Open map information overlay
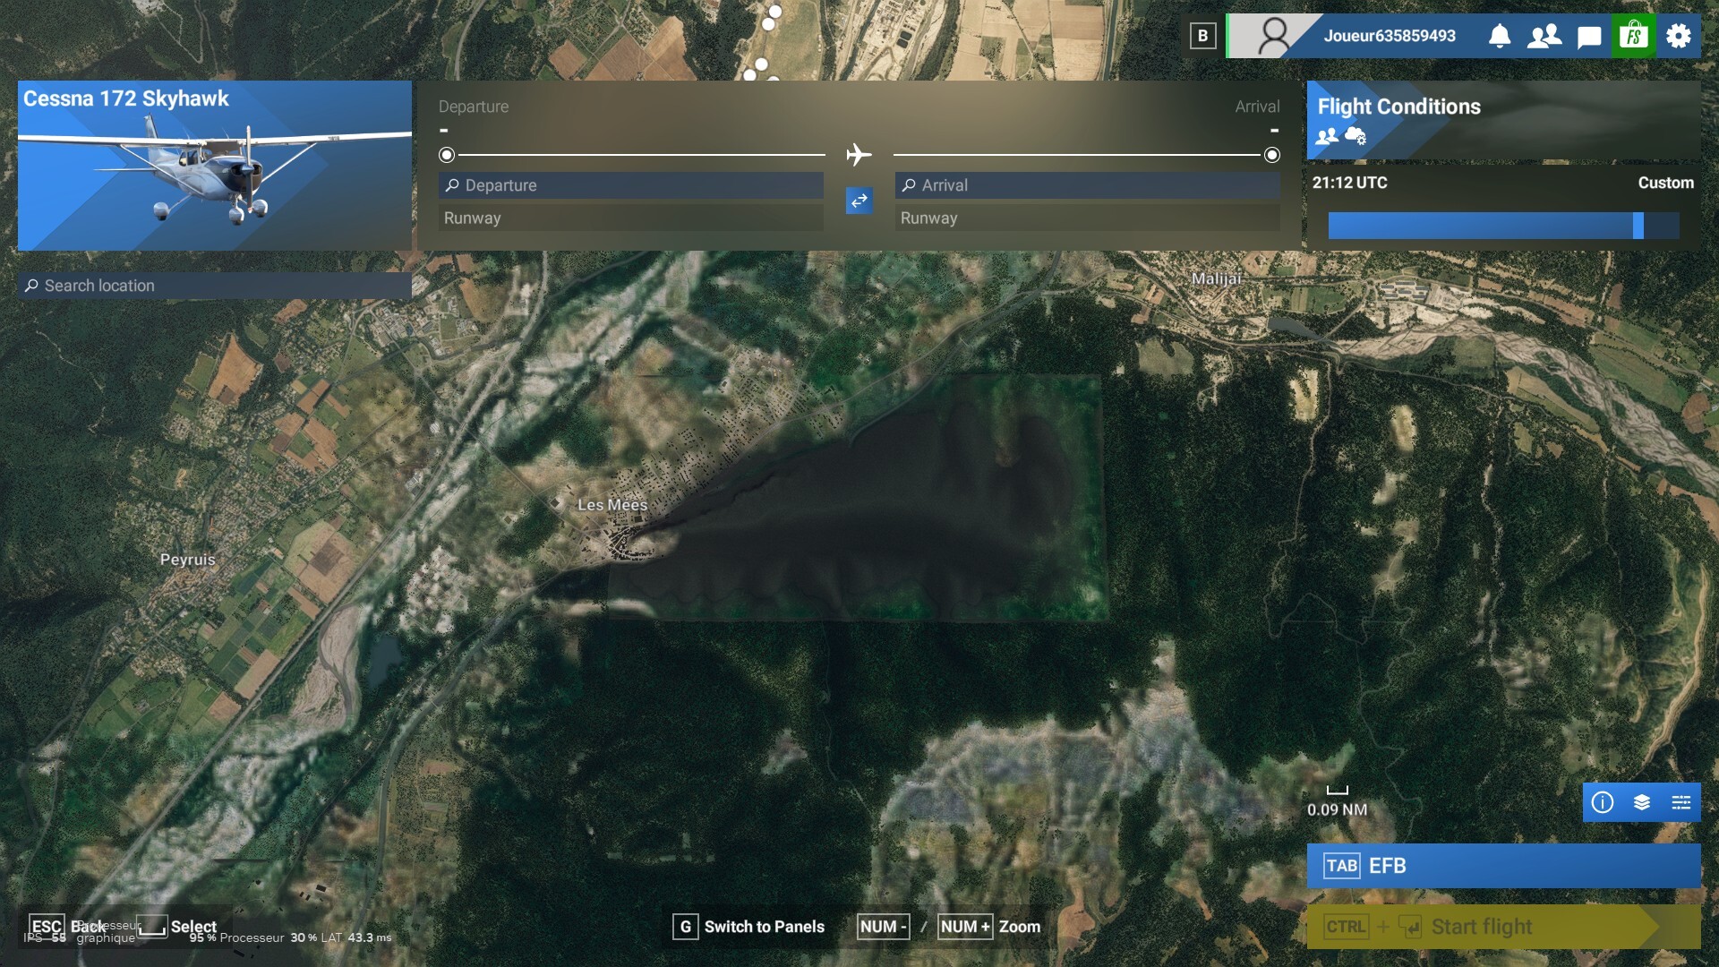Viewport: 1719px width, 967px height. [1603, 802]
